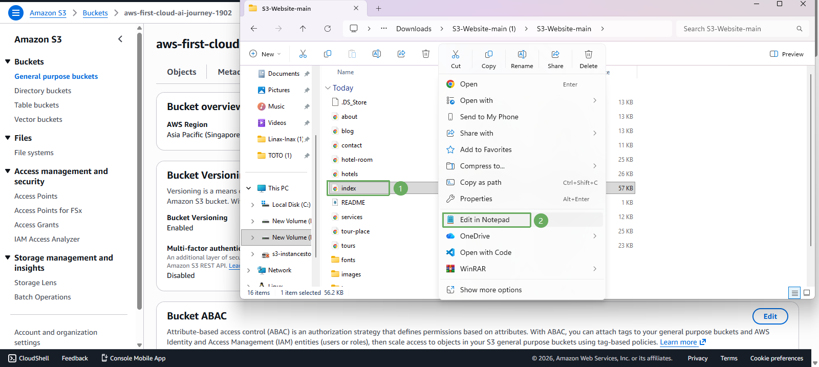Open Properties from context menu
This screenshot has height=367, width=819.
click(522, 199)
